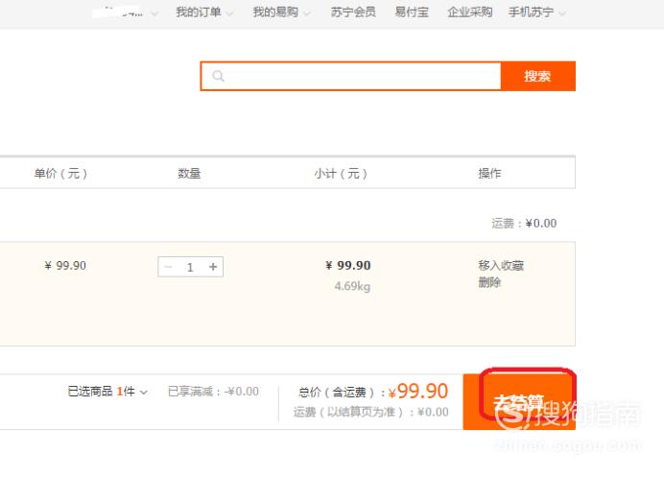Click the 数量 column header
664x478 pixels.
(189, 174)
